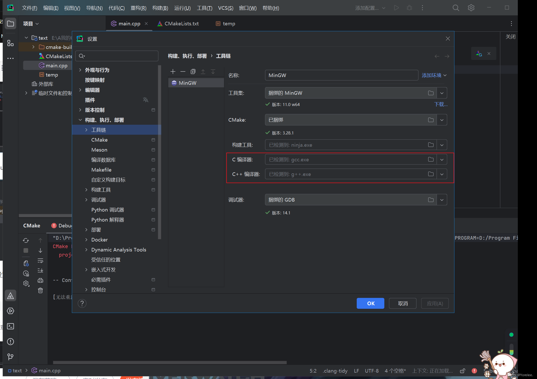
Task: Toggle scroll to end in CMake output
Action: point(40,270)
